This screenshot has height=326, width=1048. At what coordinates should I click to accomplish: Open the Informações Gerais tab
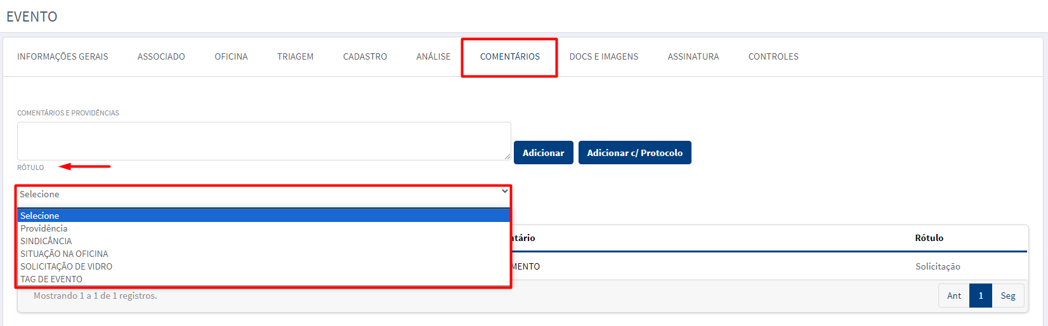(x=63, y=57)
